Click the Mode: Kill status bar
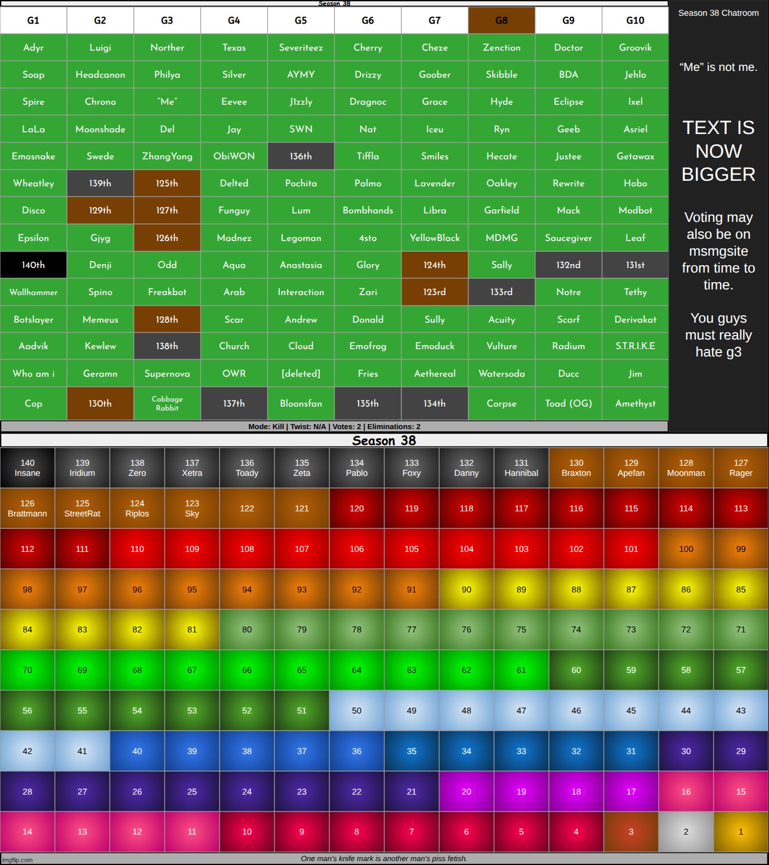This screenshot has width=769, height=865. tap(334, 427)
